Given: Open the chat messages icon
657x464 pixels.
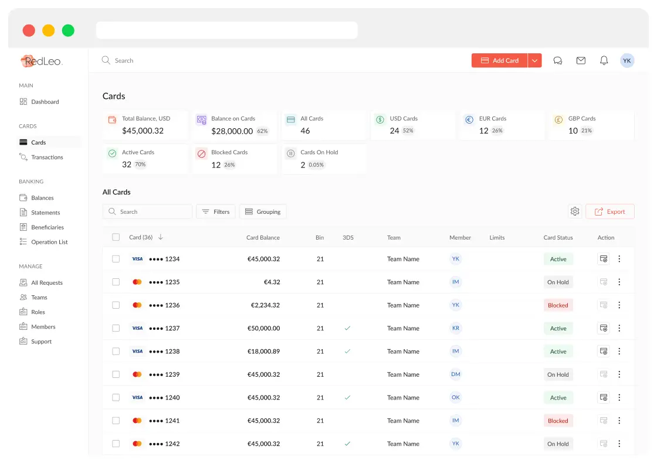Looking at the screenshot, I should 557,61.
